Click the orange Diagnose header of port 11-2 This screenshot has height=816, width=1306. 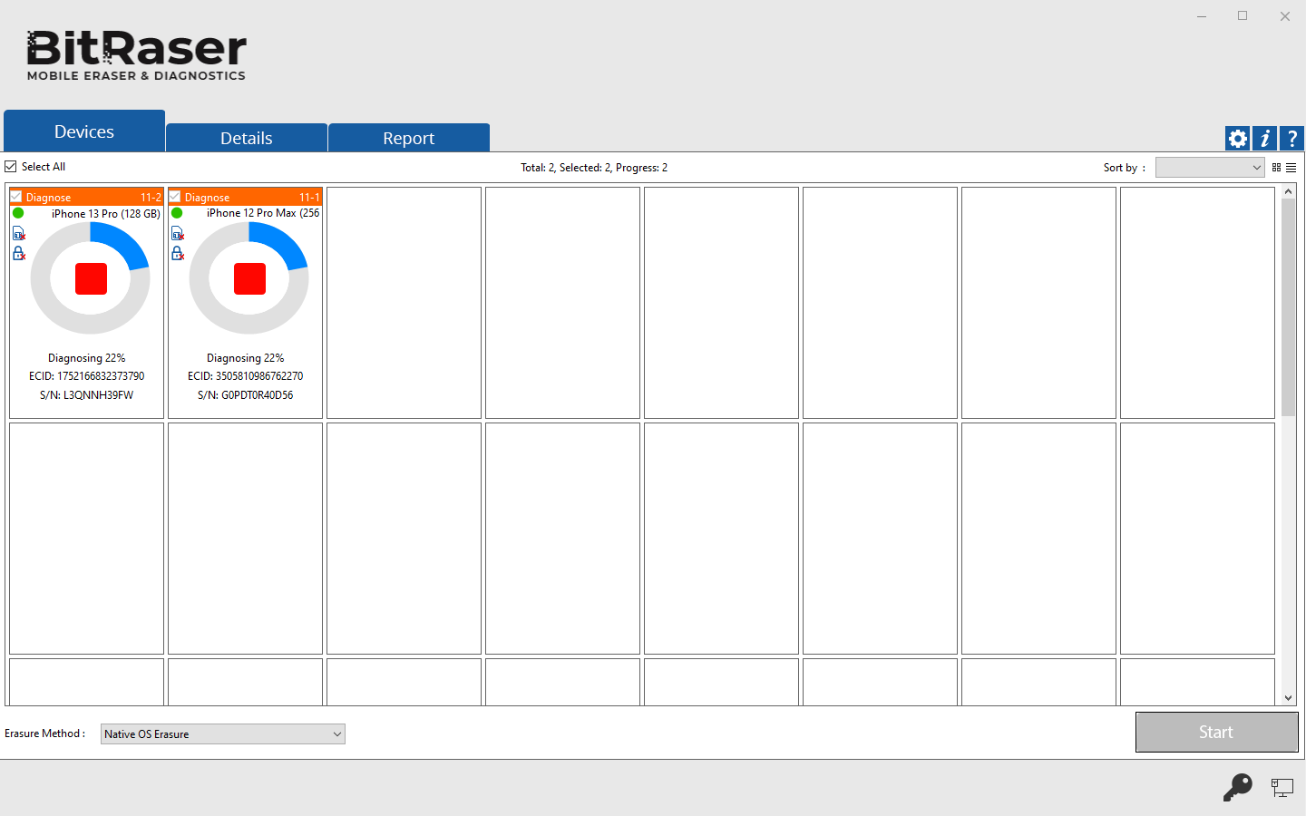86,197
